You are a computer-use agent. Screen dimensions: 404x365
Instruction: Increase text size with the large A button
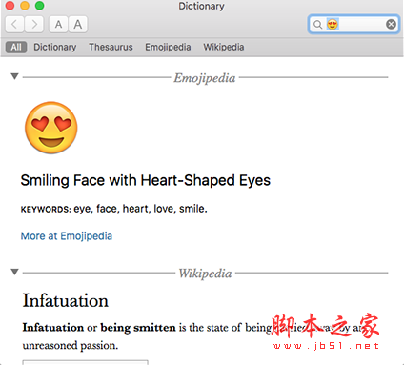tap(78, 24)
